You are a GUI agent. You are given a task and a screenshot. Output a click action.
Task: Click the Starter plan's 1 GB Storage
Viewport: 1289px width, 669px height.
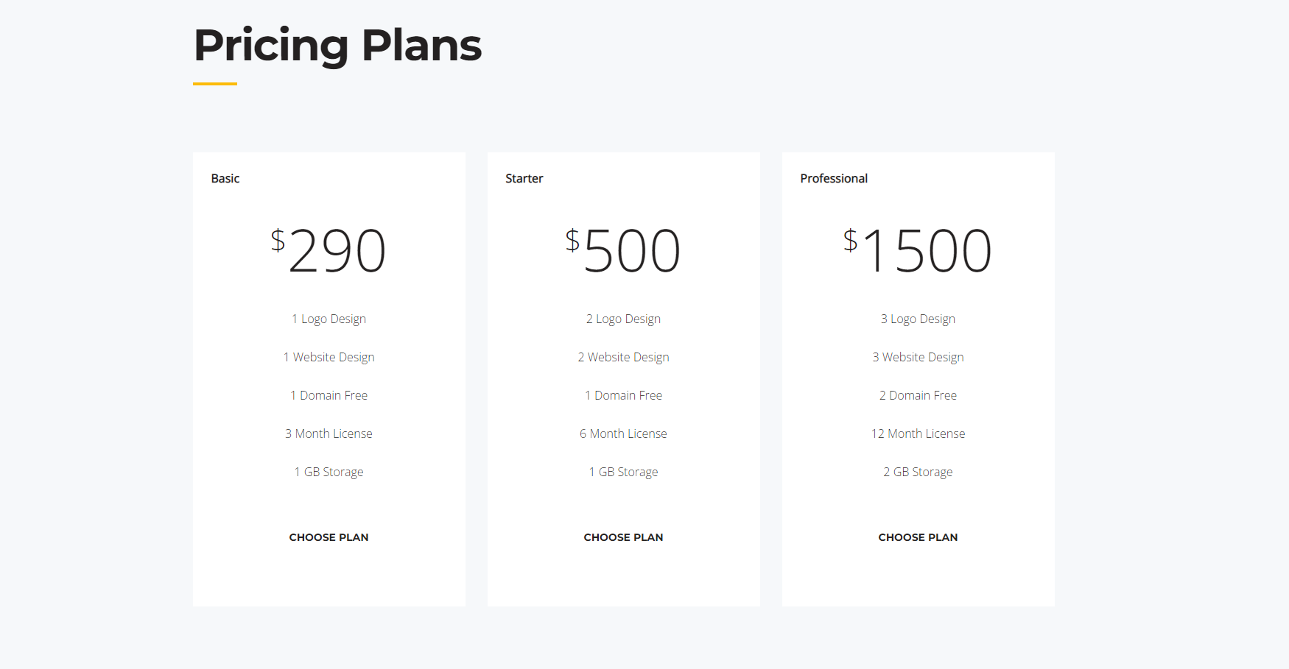click(623, 472)
